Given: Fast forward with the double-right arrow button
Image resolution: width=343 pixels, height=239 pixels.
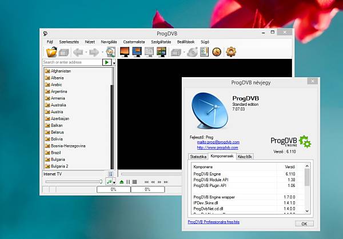Looking at the screenshot, I should (x=159, y=182).
